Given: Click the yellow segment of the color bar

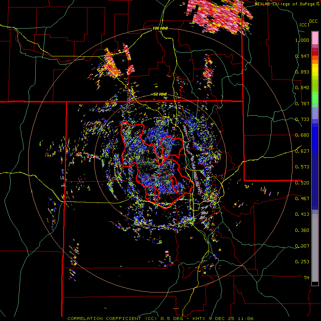Looking at the screenshot, I should 315,70.
